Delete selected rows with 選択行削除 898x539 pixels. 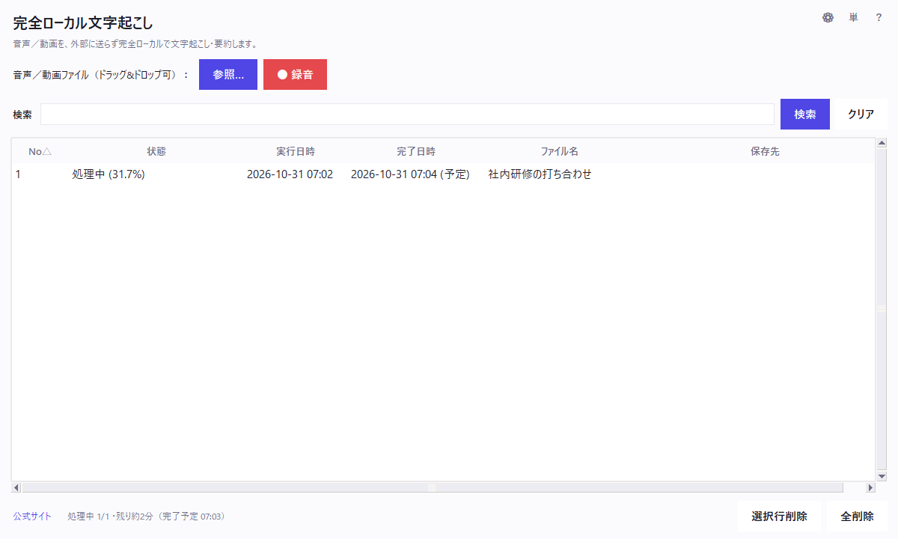(x=779, y=517)
